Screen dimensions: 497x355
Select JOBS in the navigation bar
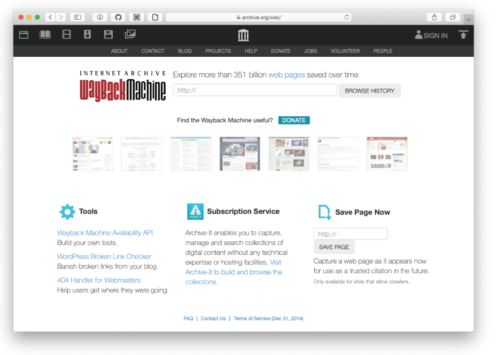click(311, 51)
